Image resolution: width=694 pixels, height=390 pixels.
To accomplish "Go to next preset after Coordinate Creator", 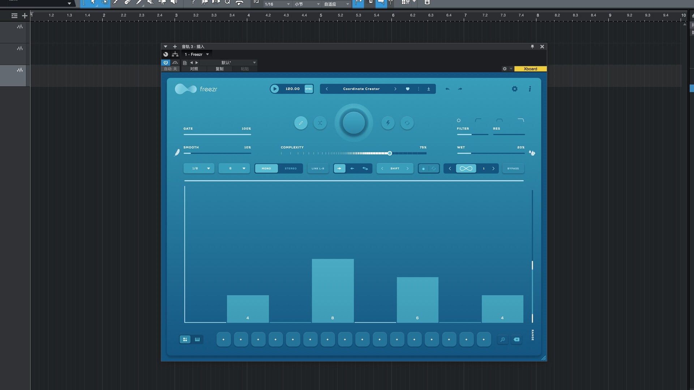I will 395,89.
